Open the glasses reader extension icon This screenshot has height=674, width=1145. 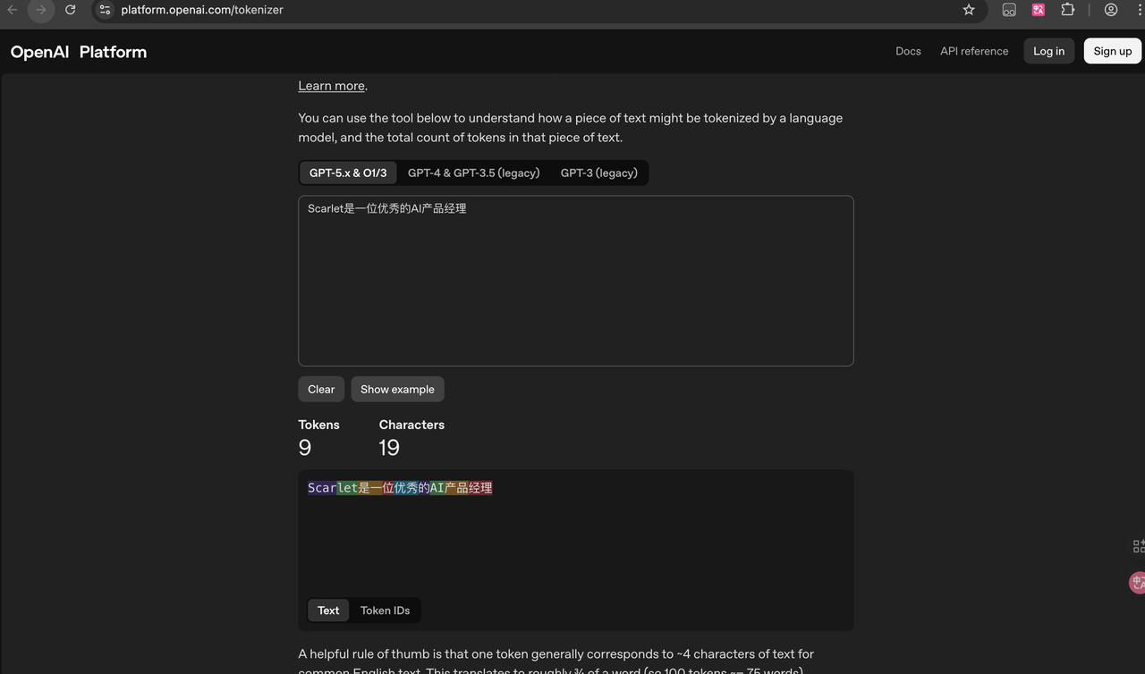pyautogui.click(x=1009, y=10)
